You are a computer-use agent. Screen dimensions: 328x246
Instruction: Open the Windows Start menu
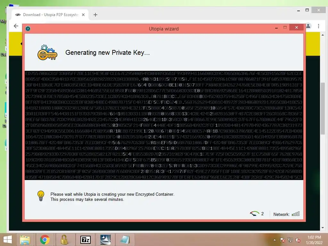point(8,240)
